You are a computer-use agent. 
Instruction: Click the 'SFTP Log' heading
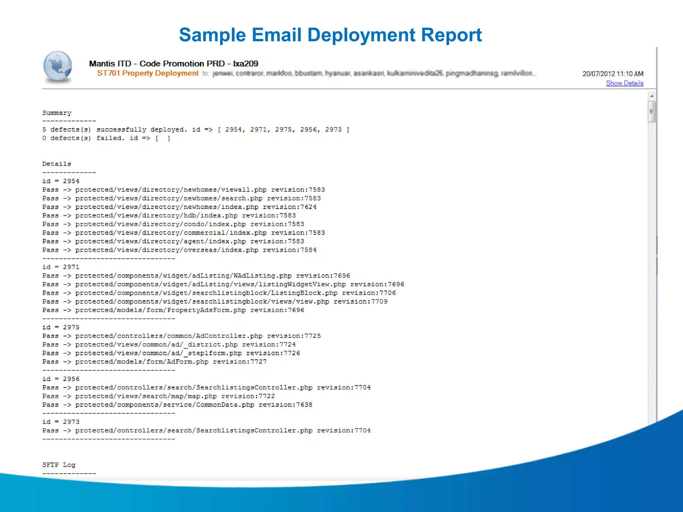tap(59, 465)
